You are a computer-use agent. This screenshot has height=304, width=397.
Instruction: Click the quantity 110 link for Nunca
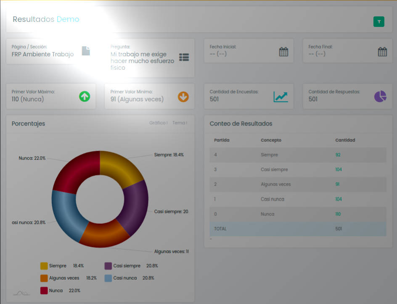(x=338, y=214)
